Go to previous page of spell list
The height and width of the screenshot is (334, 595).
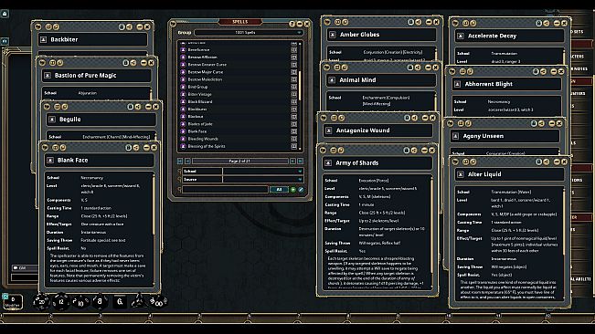[187, 161]
